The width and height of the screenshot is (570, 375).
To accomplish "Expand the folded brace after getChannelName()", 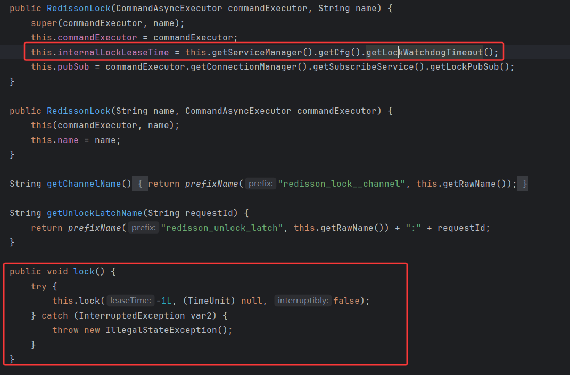I will (x=139, y=184).
